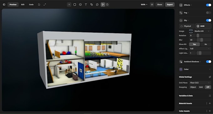Image resolution: width=213 pixels, height=114 pixels.
Task: Click the Color section icon
Action: coord(181,69)
